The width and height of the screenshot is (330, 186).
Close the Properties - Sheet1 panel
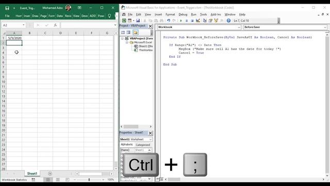pyautogui.click(x=150, y=133)
